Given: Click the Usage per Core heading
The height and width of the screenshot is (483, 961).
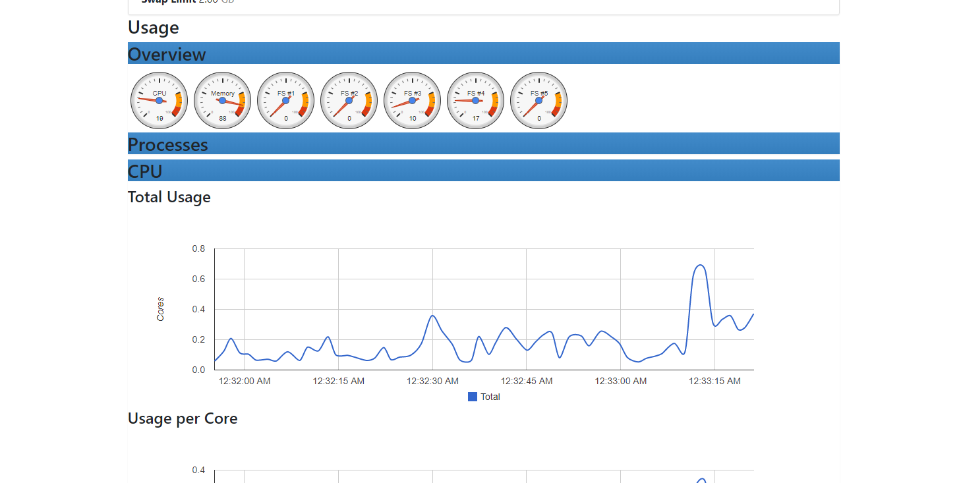Looking at the screenshot, I should click(183, 418).
